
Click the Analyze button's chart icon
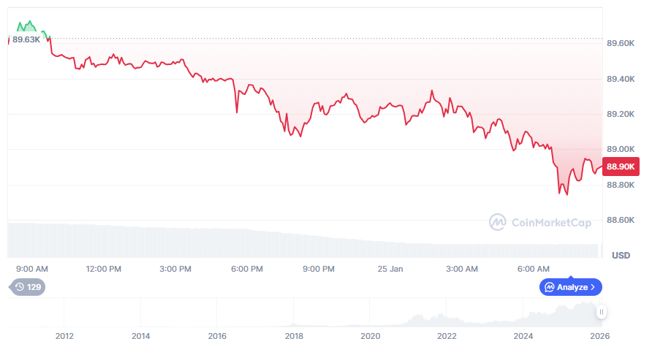[x=549, y=287]
